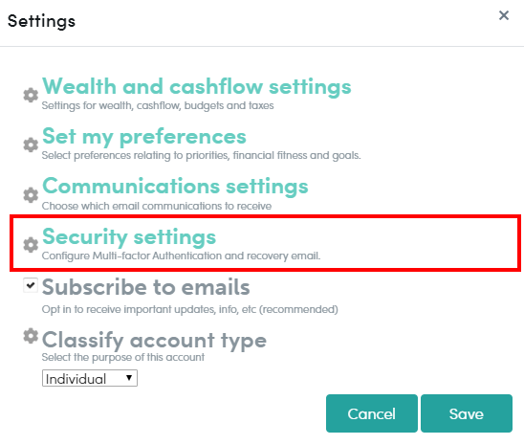Click the gear icon next to Security settings

point(31,245)
